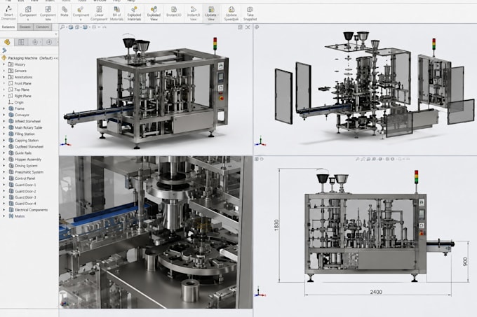Screen dimensions: 477x317
Task: Select the 2400 width dimension
Action: coord(376,292)
